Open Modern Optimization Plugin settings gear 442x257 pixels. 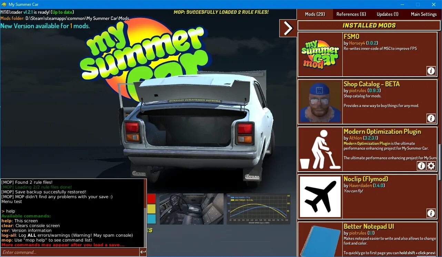431,166
